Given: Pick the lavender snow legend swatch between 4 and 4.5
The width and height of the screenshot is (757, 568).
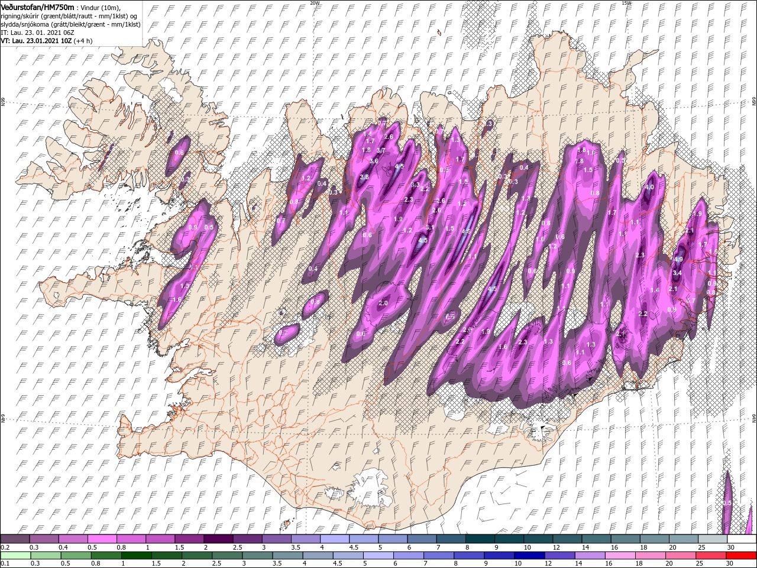Looking at the screenshot, I should click(x=335, y=538).
